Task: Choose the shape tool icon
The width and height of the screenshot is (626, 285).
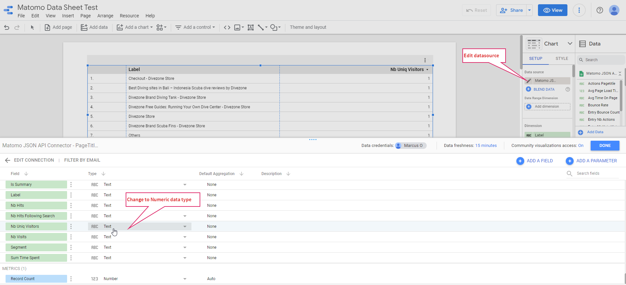Action: click(x=274, y=27)
